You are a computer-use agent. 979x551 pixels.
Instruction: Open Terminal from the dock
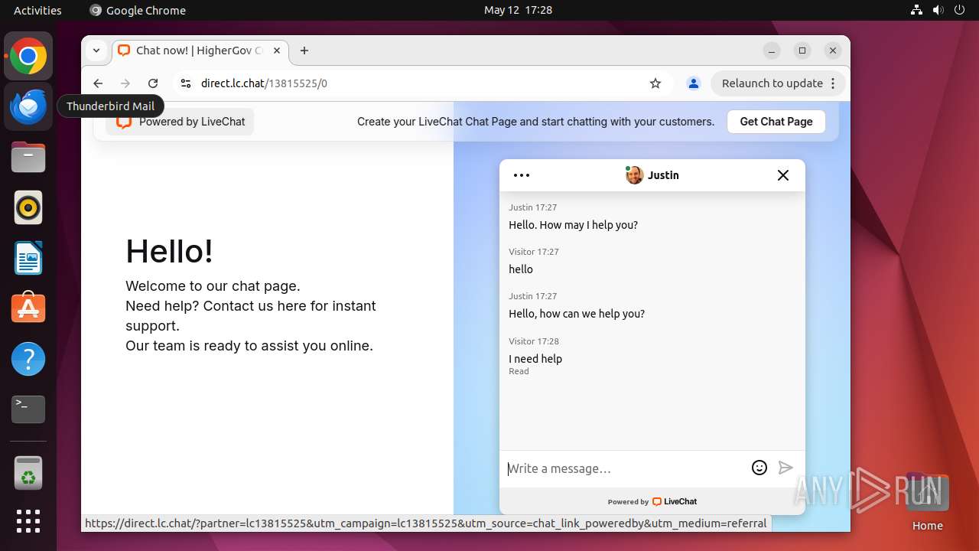pyautogui.click(x=28, y=409)
